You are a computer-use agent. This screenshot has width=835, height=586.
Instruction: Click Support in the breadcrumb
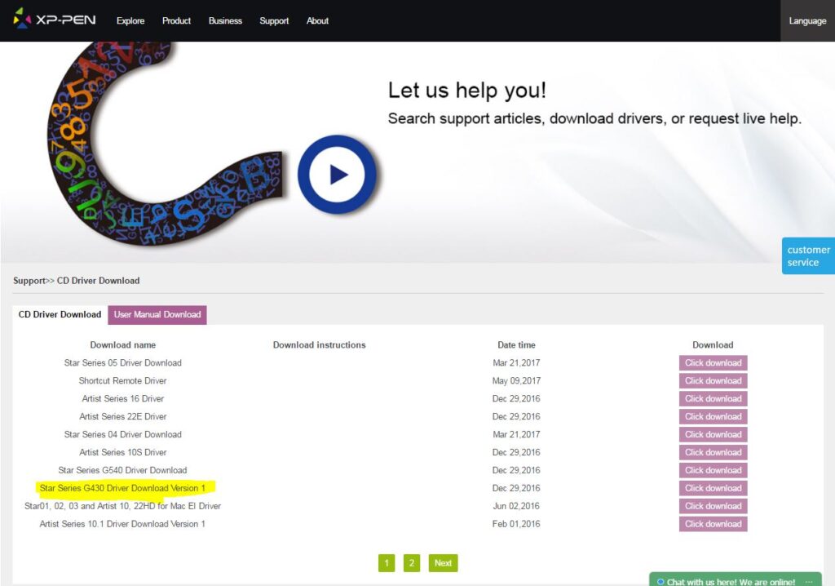click(29, 281)
